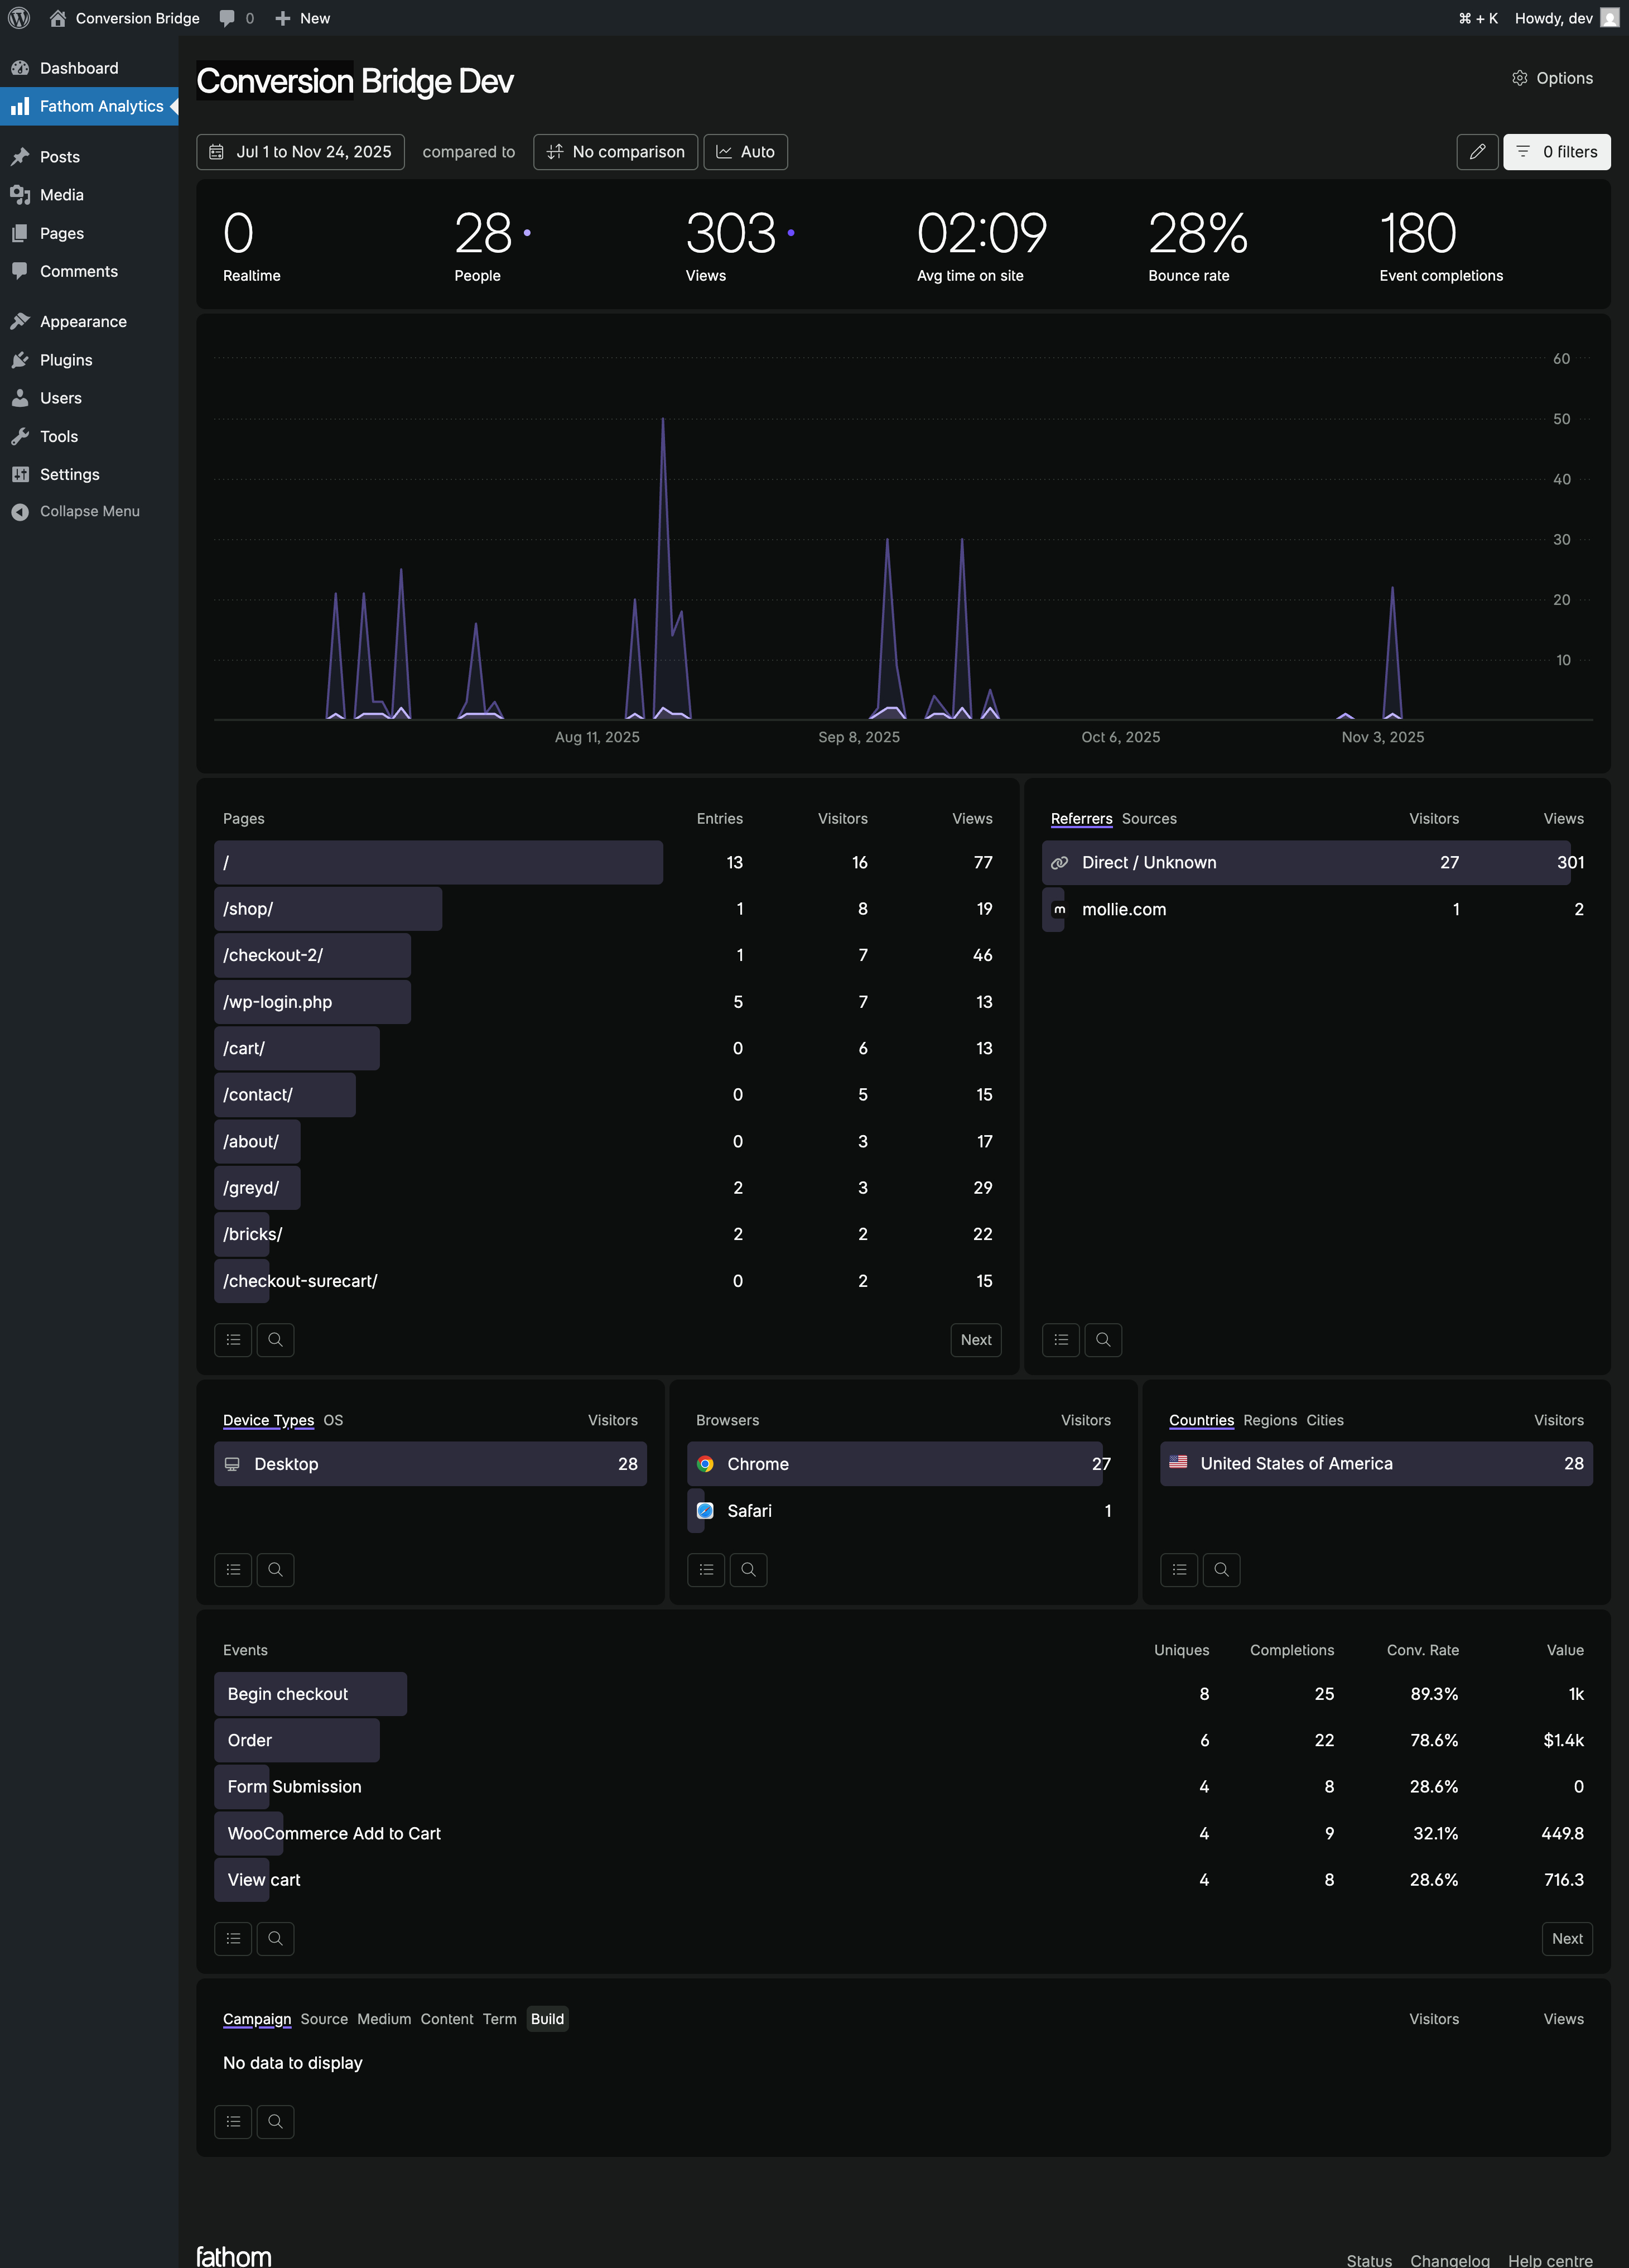Click search icon under Referrers panel

pos(1103,1340)
